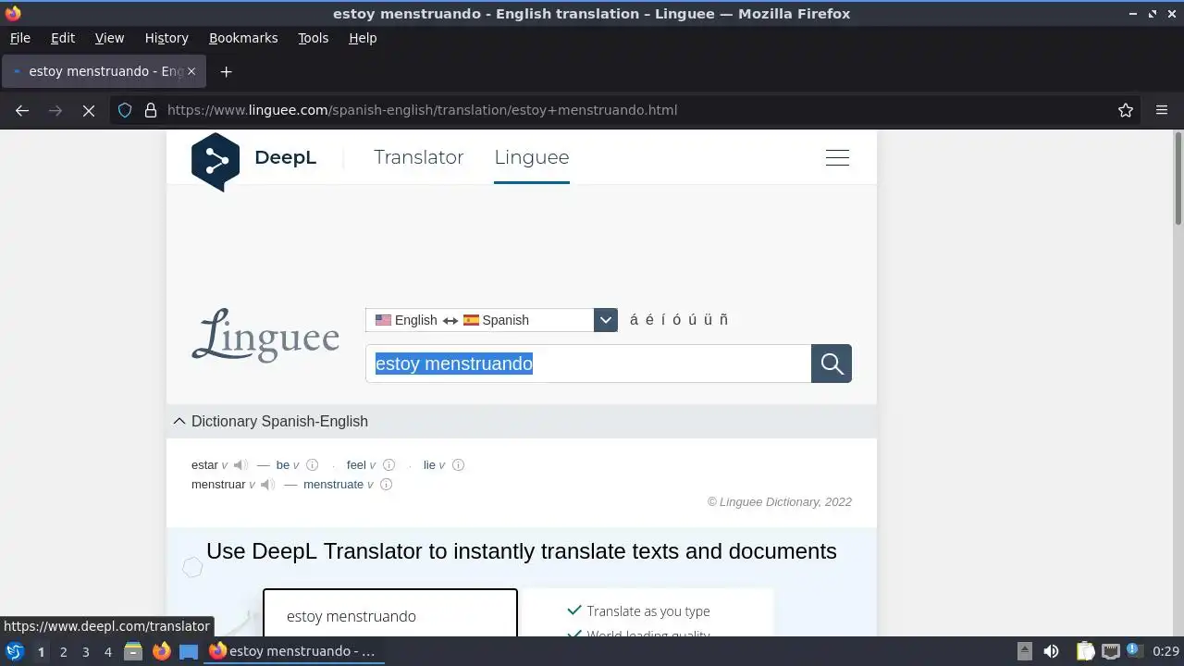Bookmark this page with the star
1184x666 pixels.
1126,110
